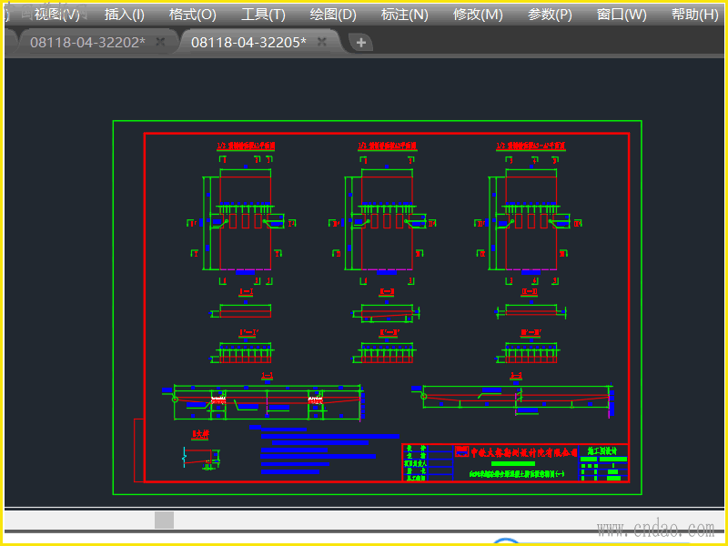Click the horizontal scrollbar thumb

[164, 520]
